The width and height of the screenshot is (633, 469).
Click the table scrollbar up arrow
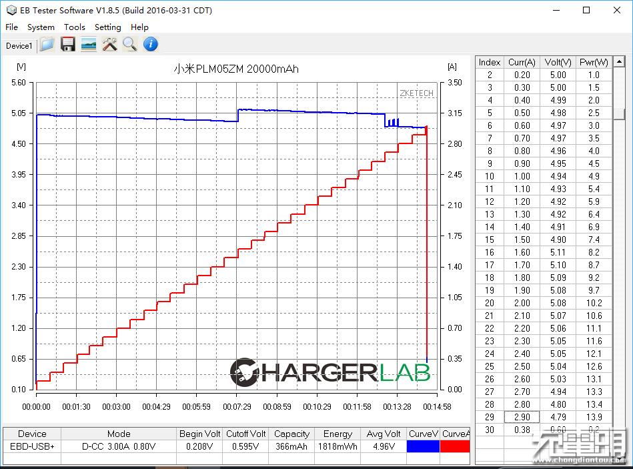coord(619,62)
